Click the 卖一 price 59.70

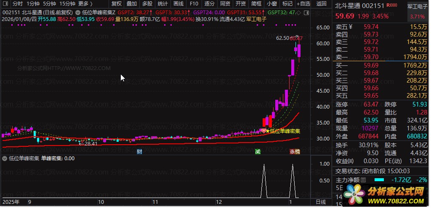click(x=371, y=57)
